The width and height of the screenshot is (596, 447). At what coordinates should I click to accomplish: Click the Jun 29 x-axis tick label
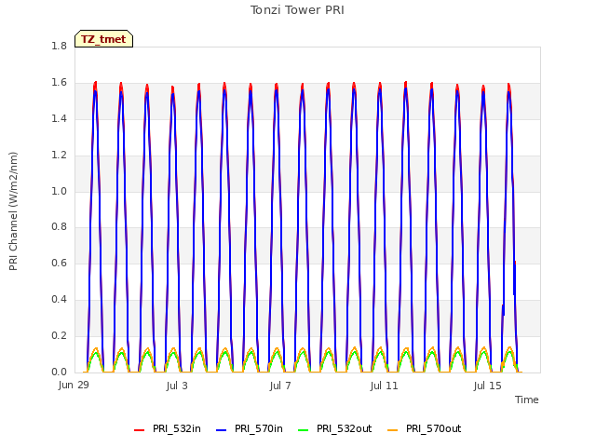tap(74, 386)
